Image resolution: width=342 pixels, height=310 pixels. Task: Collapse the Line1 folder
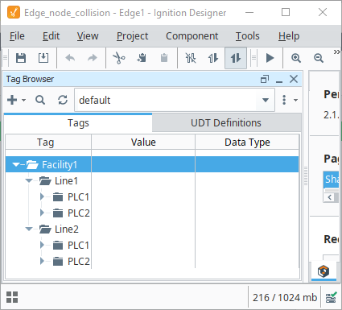pos(29,180)
